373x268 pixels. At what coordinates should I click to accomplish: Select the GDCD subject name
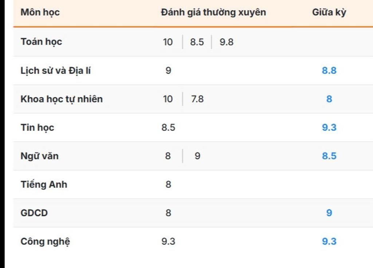coord(34,213)
